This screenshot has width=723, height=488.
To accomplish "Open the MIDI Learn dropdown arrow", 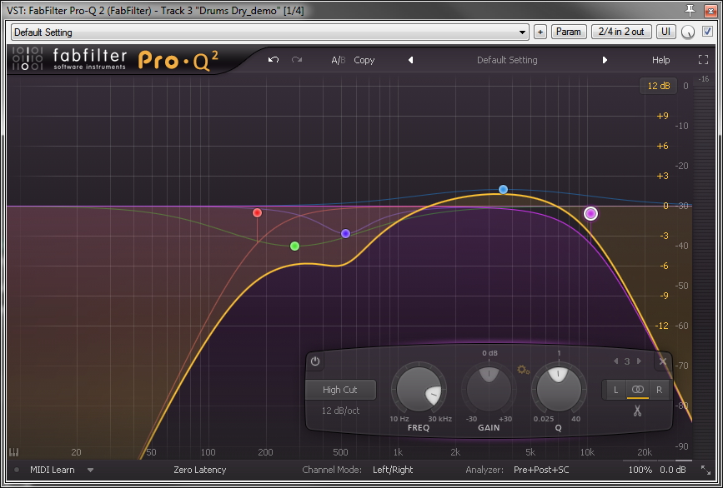I will (90, 470).
